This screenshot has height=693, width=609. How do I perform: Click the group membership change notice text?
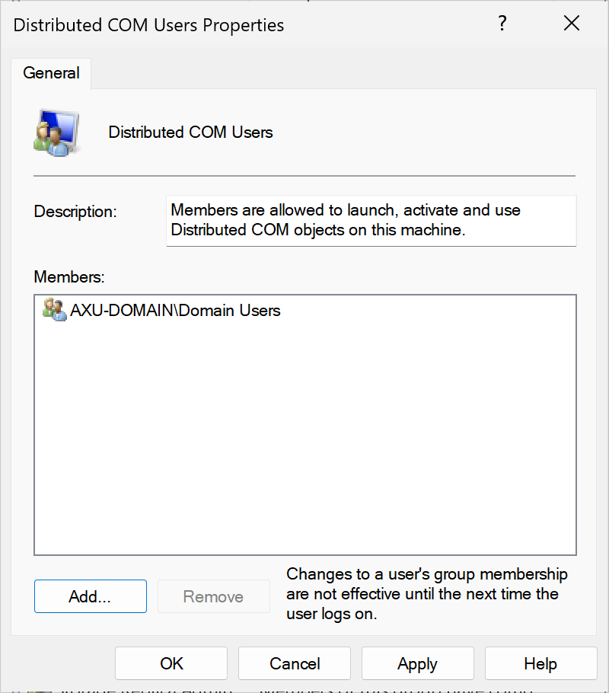point(426,594)
